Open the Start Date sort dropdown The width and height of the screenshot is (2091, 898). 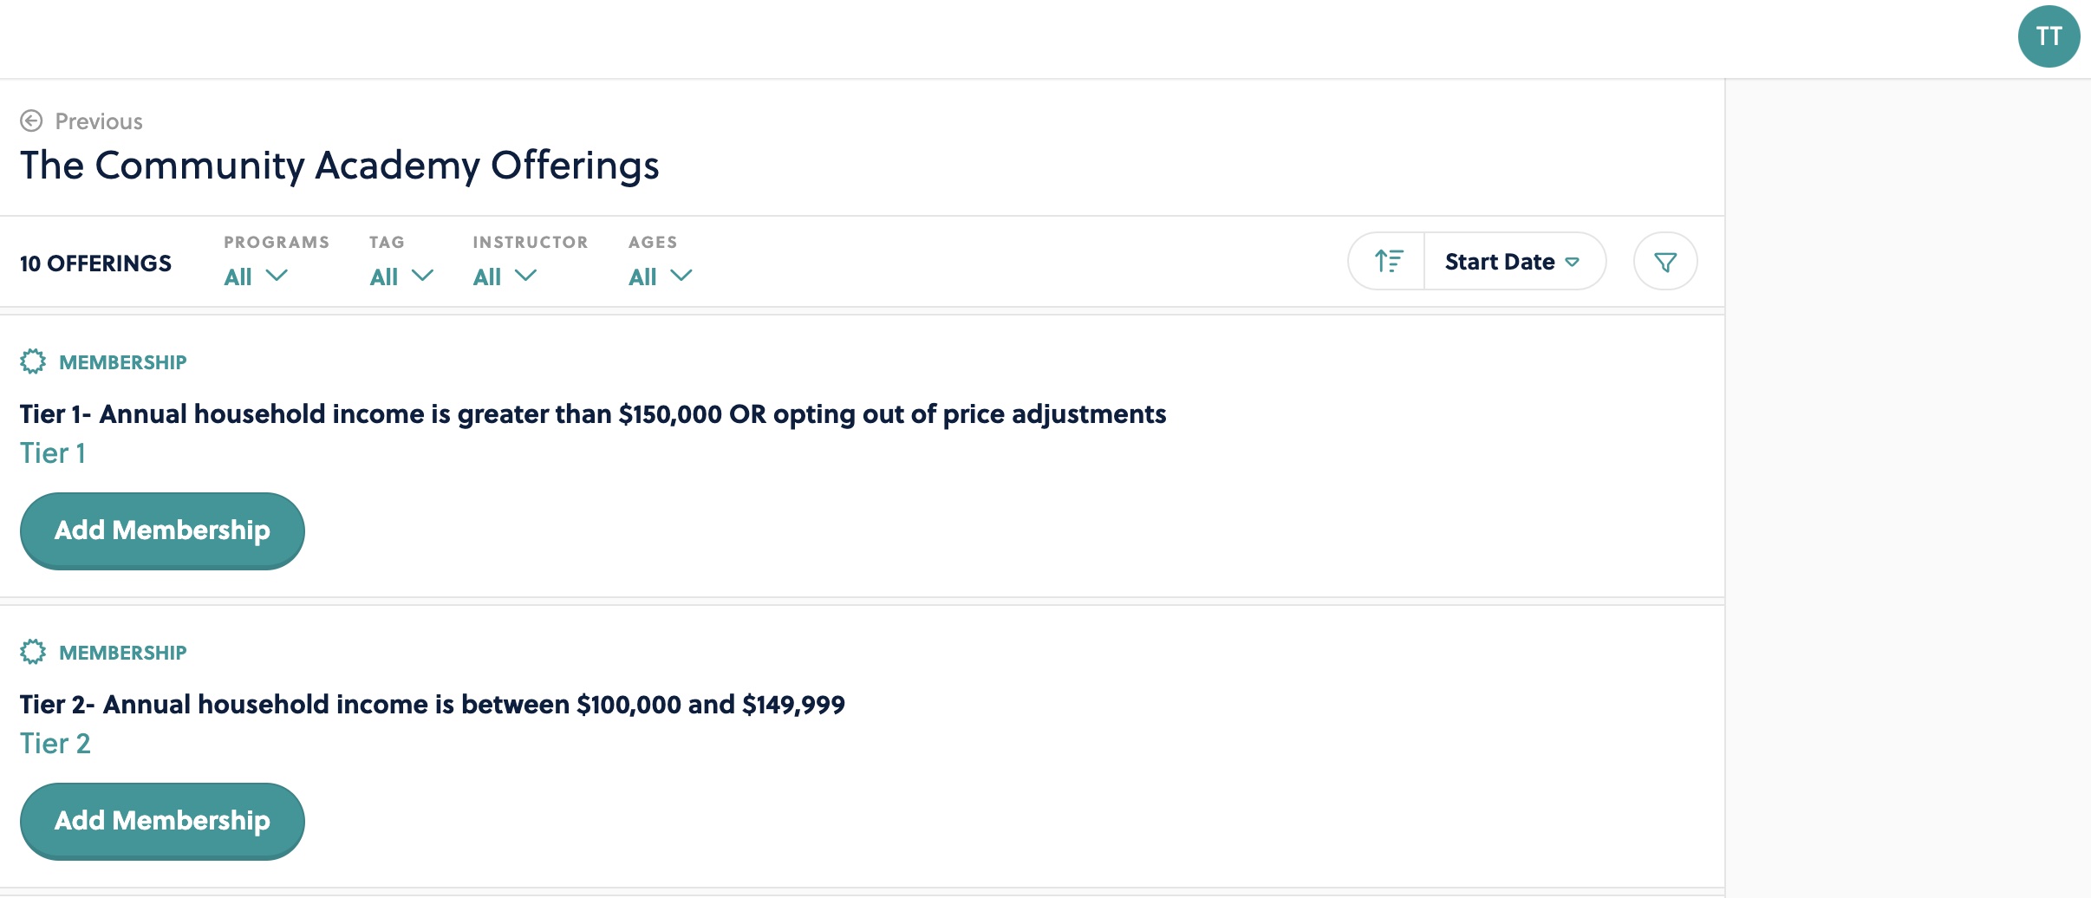point(1514,261)
